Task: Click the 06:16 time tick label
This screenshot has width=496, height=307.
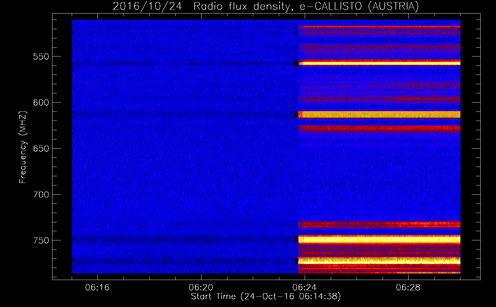Action: click(x=97, y=288)
